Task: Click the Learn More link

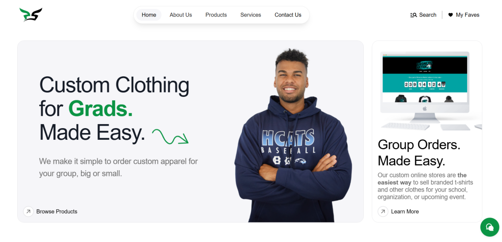Action: 404,211
